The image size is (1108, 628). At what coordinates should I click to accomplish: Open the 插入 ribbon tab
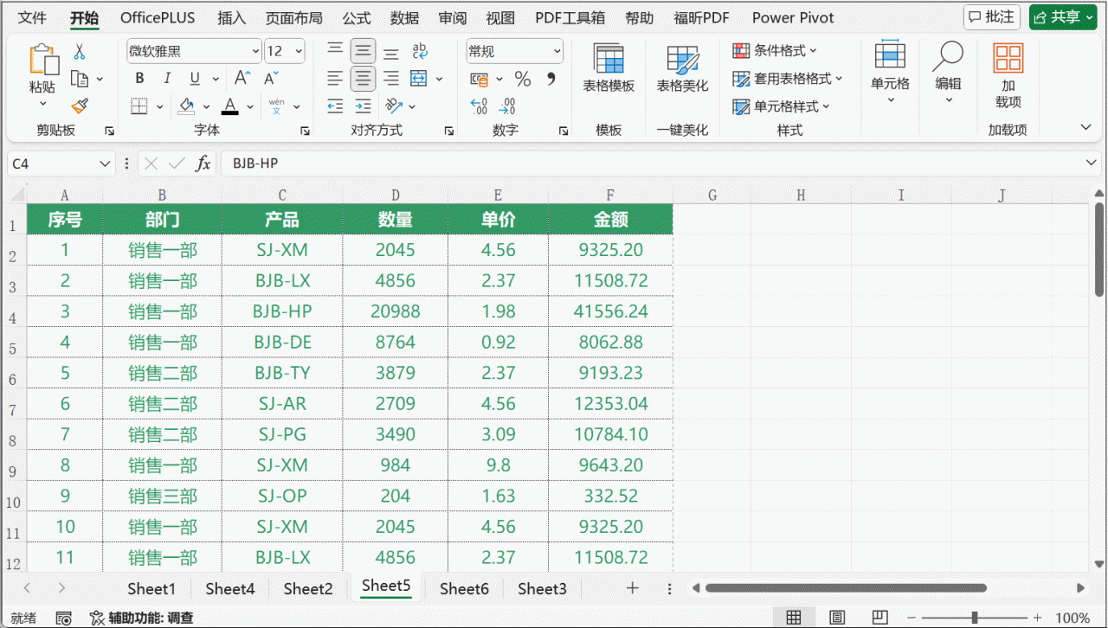(232, 17)
